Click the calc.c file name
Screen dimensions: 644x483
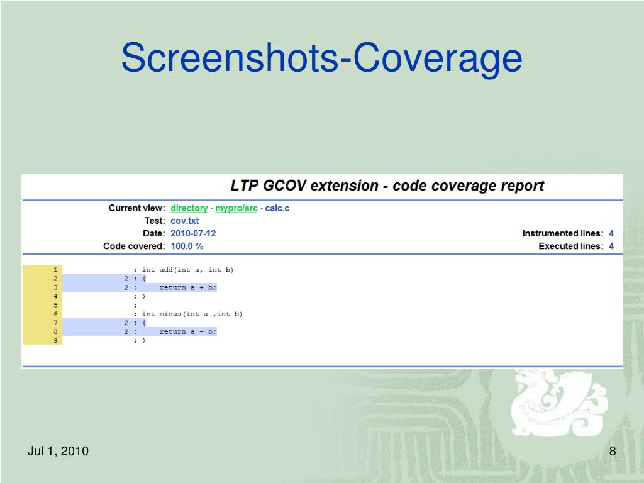pyautogui.click(x=277, y=208)
